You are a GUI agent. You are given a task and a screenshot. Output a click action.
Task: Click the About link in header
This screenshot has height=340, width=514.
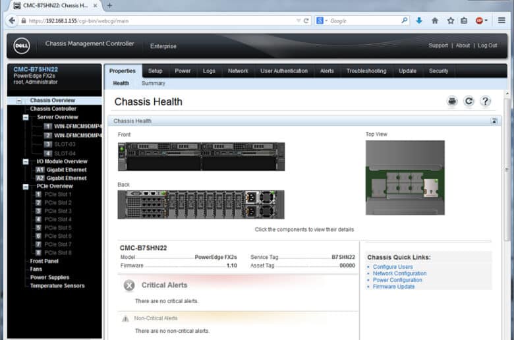tap(463, 45)
